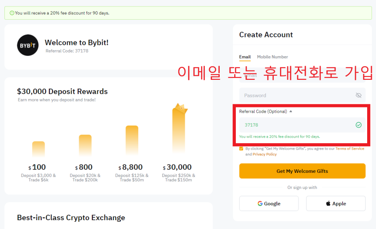Click the top banner 20% fee discount text
The height and width of the screenshot is (229, 376).
pos(62,13)
